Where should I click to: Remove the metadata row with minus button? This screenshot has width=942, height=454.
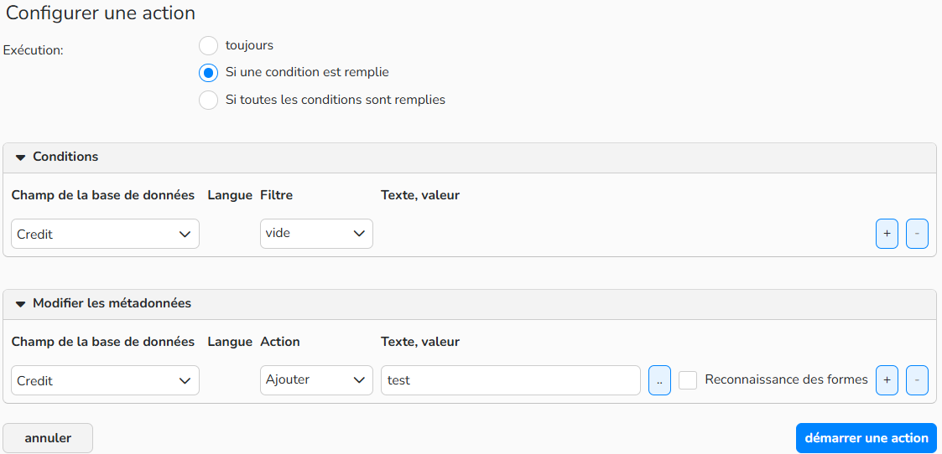917,380
